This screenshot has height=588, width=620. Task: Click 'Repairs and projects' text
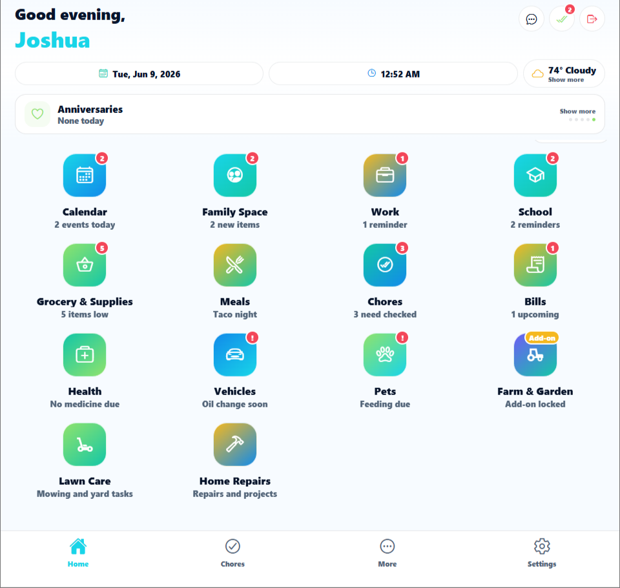235,494
